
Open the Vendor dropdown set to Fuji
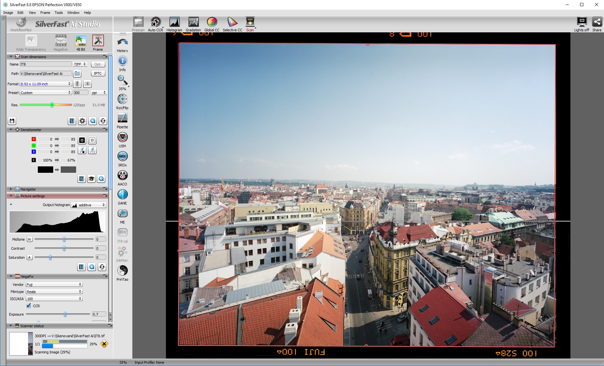coord(54,285)
